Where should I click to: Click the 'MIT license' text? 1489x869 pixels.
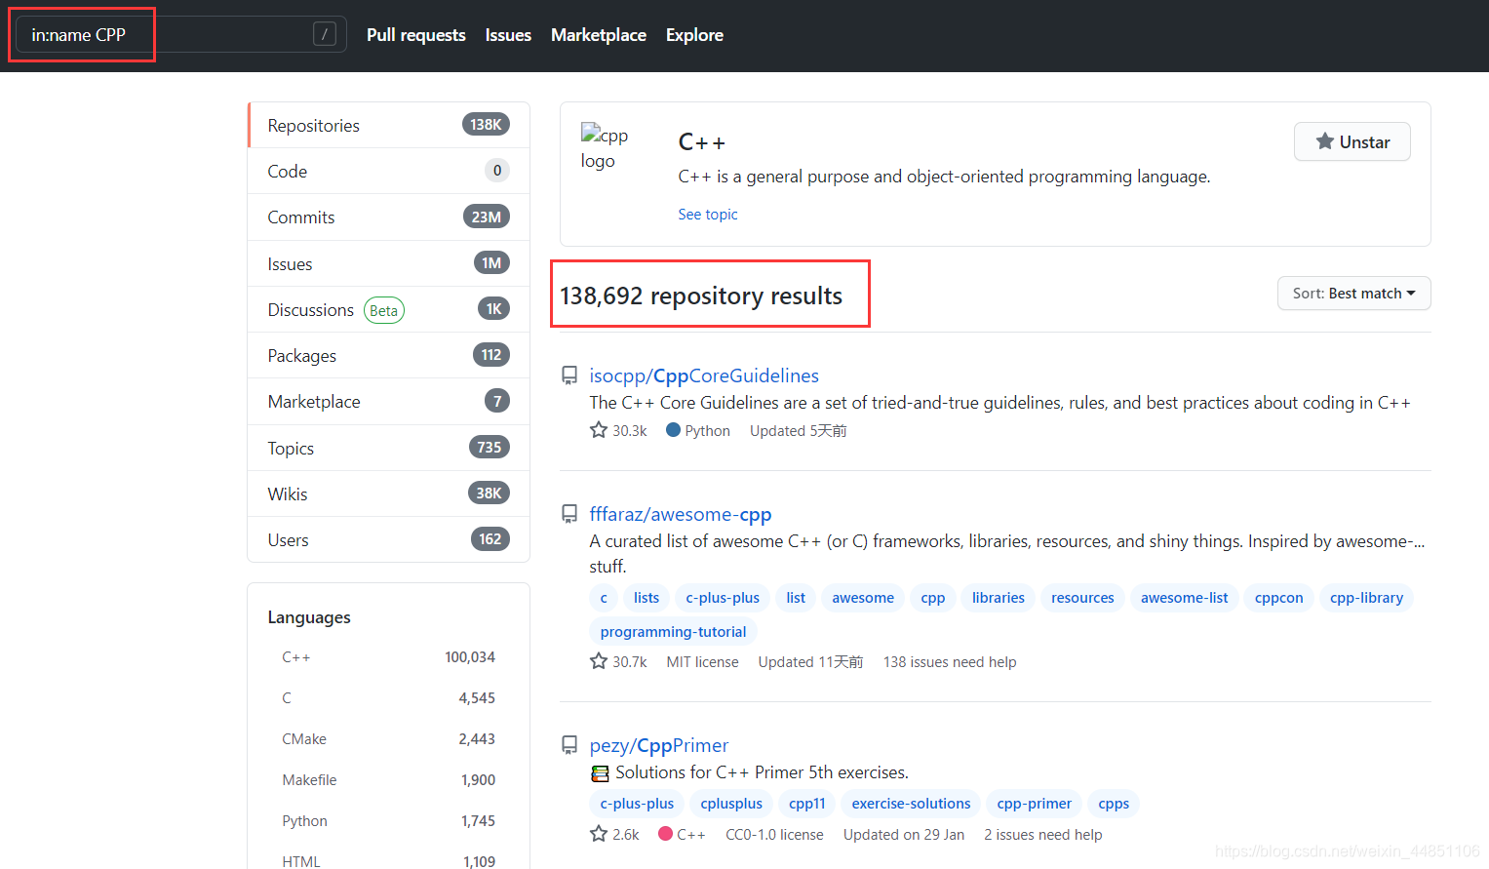(702, 662)
